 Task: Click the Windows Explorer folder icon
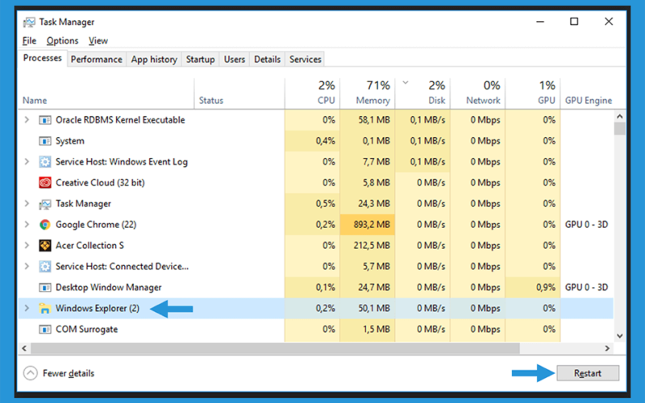44,309
